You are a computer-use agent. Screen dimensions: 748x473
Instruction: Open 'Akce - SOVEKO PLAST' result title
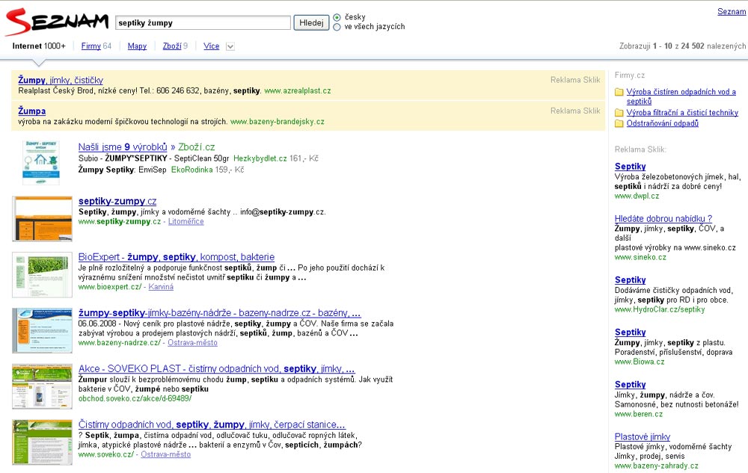tap(217, 368)
